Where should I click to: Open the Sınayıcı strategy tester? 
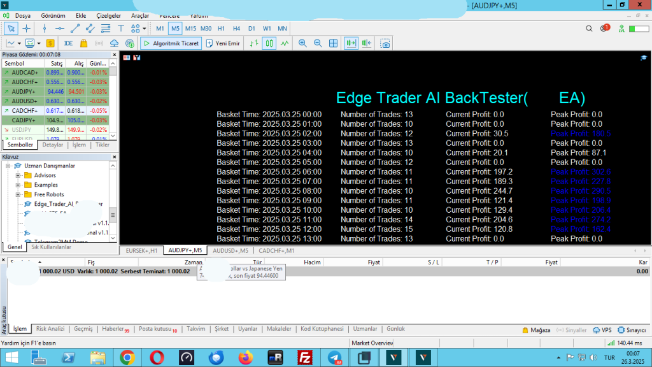(632, 330)
